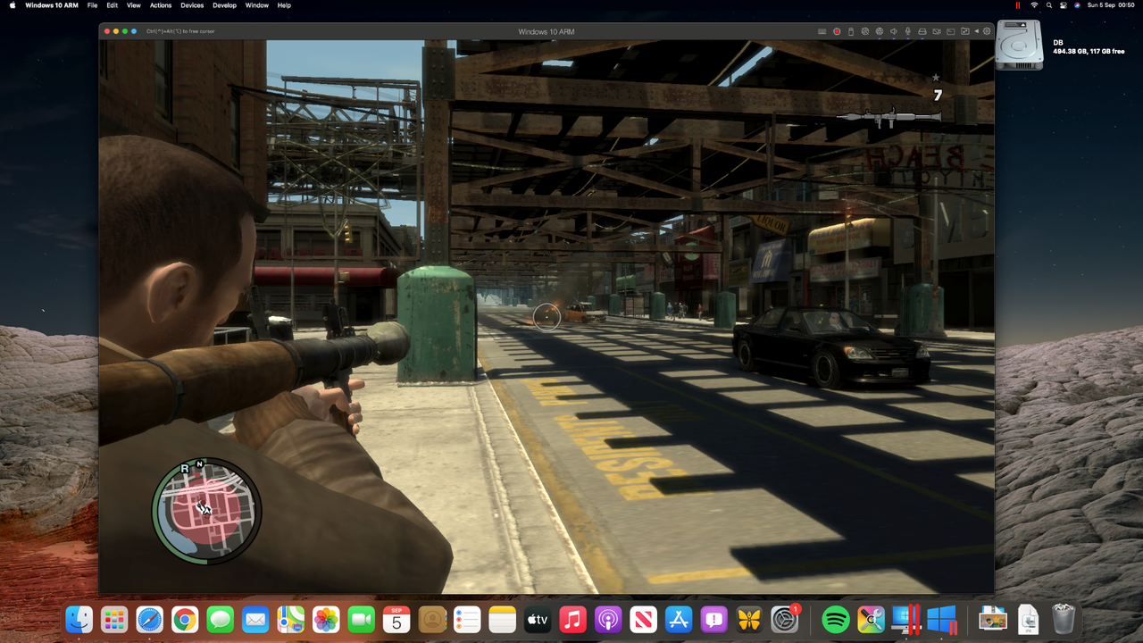Click the date and time in menu bar
This screenshot has height=643, width=1143.
tap(1111, 5)
